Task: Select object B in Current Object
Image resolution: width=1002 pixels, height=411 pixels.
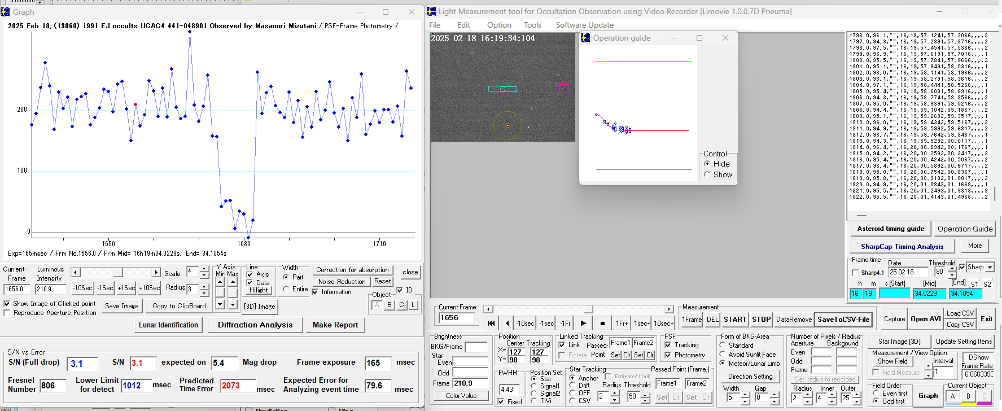Action: pyautogui.click(x=968, y=396)
